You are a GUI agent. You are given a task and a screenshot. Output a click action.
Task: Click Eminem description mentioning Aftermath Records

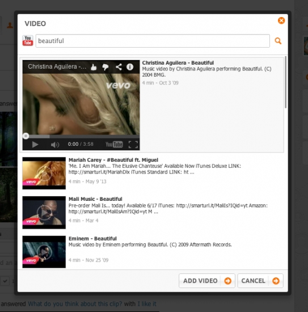click(x=150, y=244)
